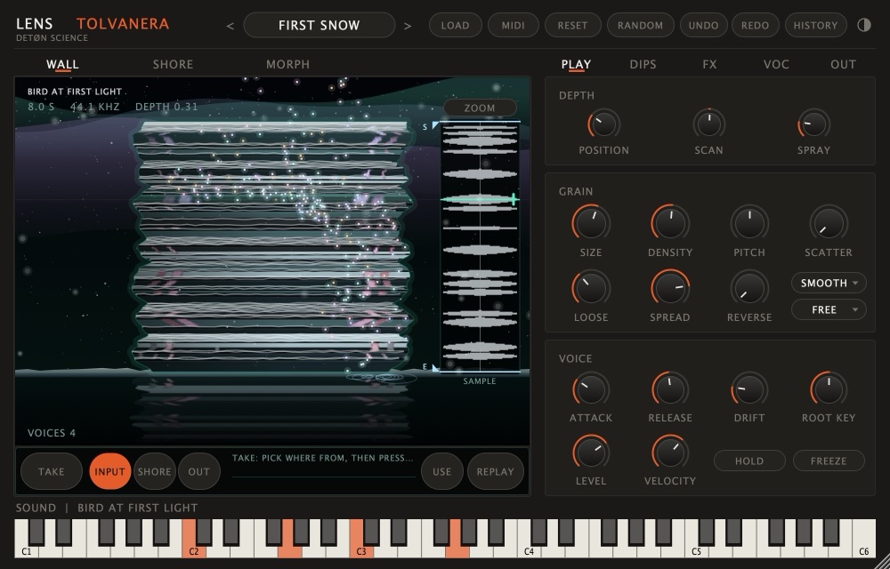Open the FX tab
Screen dimensions: 890x569
click(709, 65)
